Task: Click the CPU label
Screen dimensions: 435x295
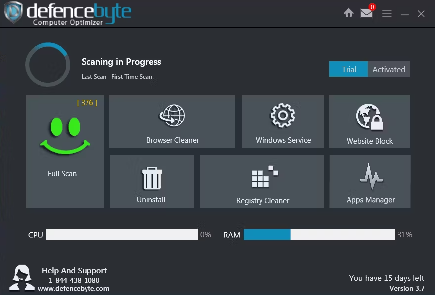Action: point(35,235)
